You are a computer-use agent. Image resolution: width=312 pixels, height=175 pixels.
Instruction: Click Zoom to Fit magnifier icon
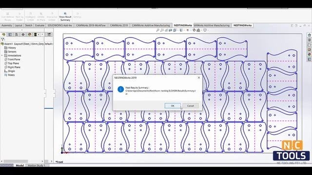pos(157,30)
